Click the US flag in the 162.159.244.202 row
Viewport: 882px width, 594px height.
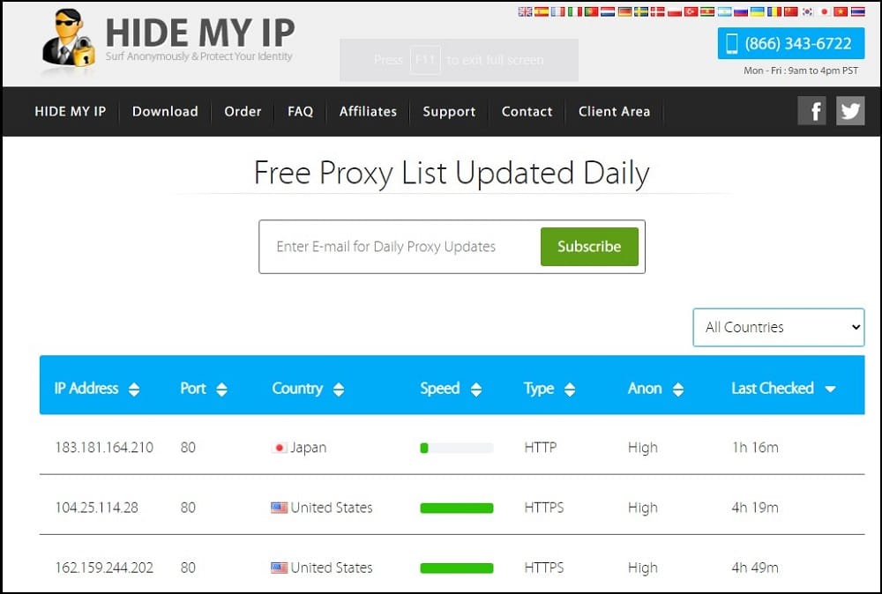tap(279, 568)
